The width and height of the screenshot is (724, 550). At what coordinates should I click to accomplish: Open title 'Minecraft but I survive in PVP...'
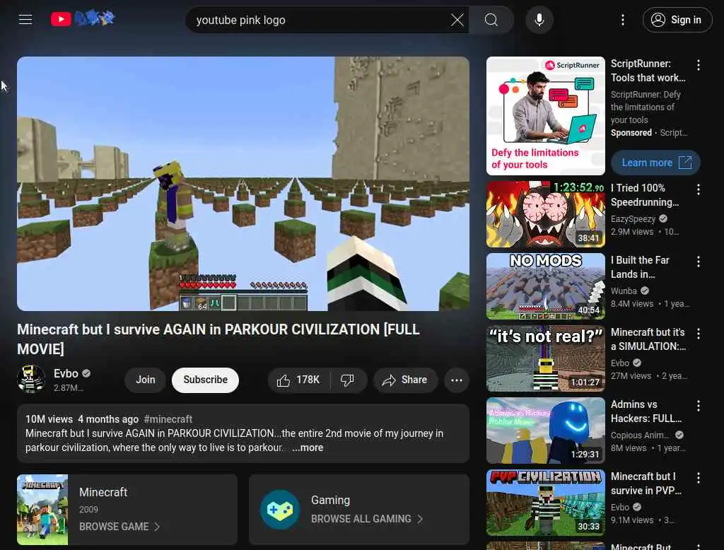tap(646, 483)
